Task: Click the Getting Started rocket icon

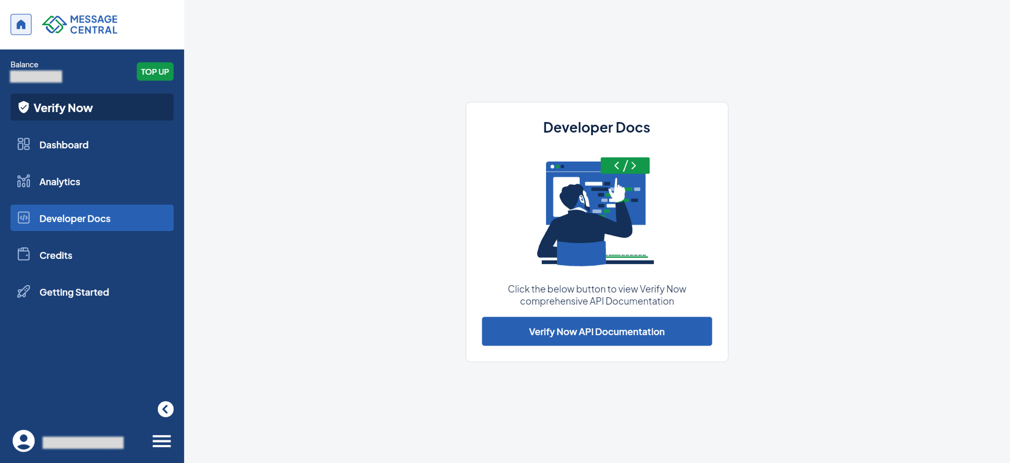Action: (23, 292)
